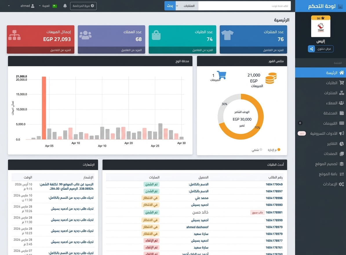The width and height of the screenshot is (346, 255).
Task: Open order number 1604178996 link
Action: coord(274,198)
